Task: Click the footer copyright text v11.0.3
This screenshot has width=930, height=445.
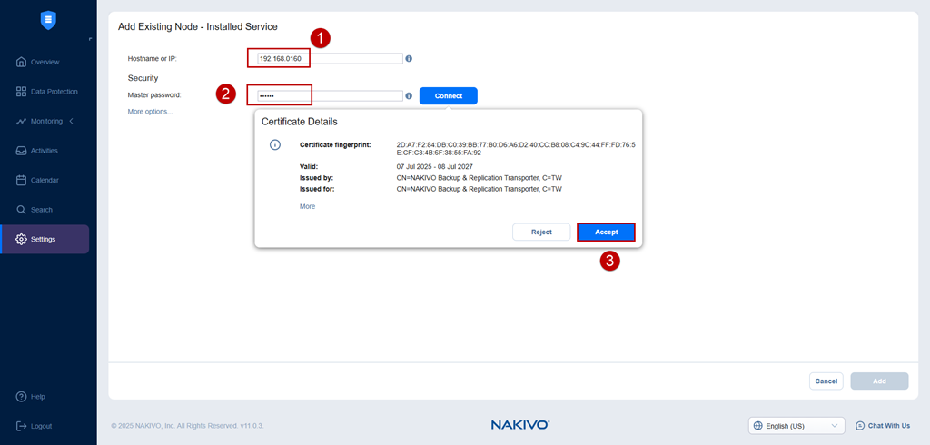Action: tap(187, 426)
